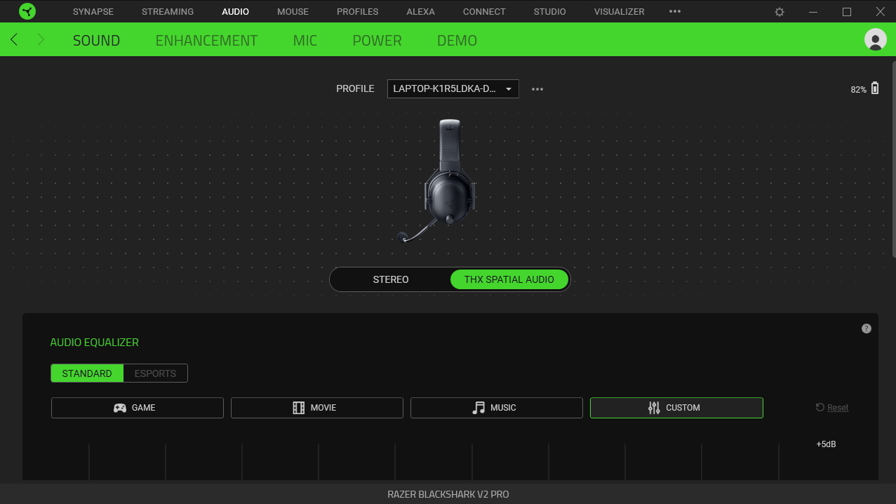The width and height of the screenshot is (896, 504).
Task: Go forward with the right arrow
Action: (41, 40)
